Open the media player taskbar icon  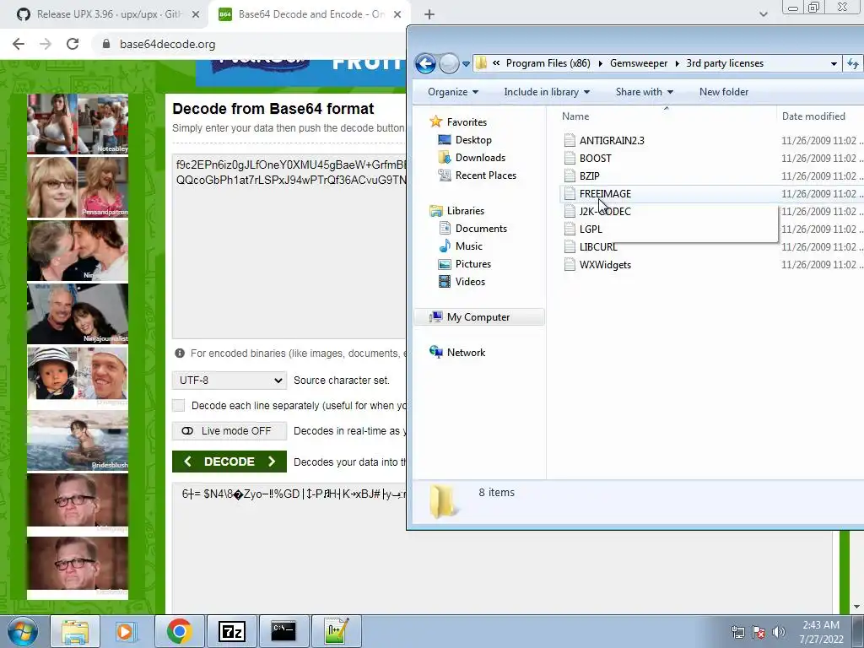126,631
